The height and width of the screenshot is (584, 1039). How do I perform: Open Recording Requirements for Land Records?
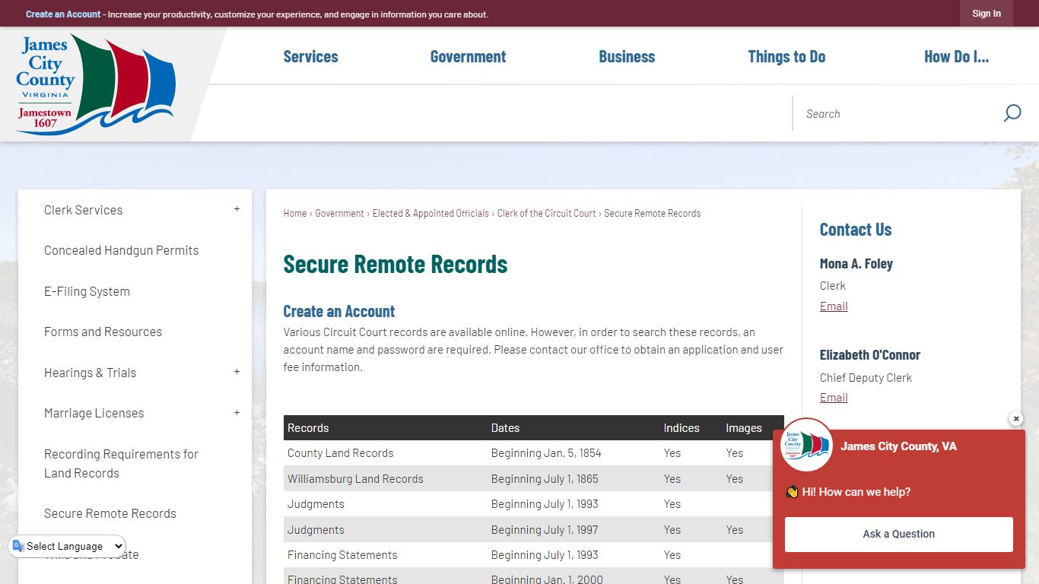(x=121, y=463)
